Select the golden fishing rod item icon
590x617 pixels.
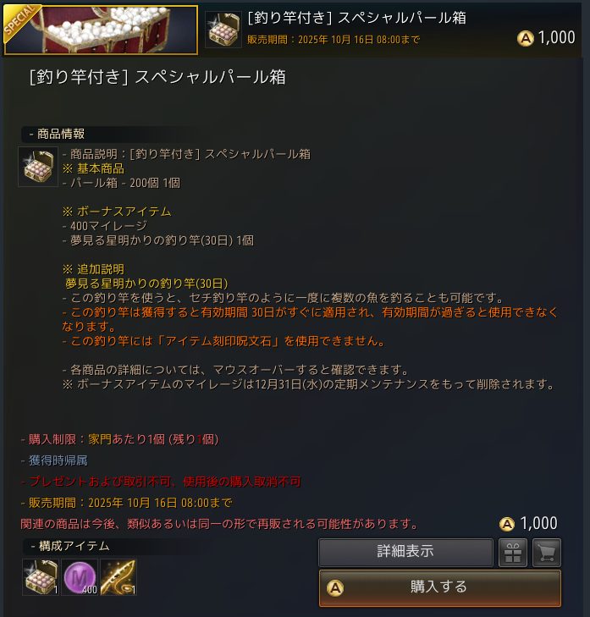point(118,577)
